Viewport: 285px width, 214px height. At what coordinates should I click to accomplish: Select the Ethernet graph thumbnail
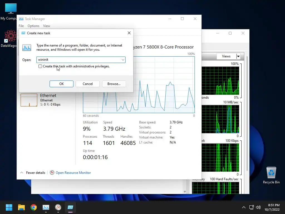29,100
